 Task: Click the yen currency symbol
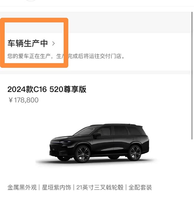(x=11, y=100)
